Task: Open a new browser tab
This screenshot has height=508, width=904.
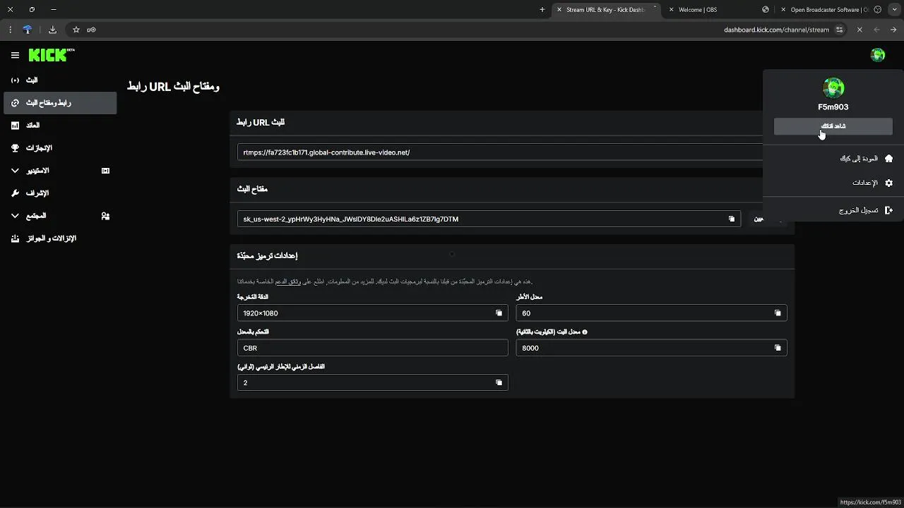Action: point(542,10)
